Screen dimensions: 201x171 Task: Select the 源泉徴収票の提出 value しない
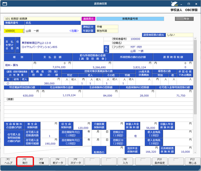tap(179, 35)
